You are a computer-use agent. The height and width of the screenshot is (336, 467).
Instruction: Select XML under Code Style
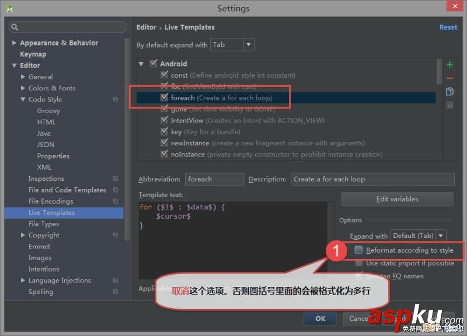click(45, 167)
